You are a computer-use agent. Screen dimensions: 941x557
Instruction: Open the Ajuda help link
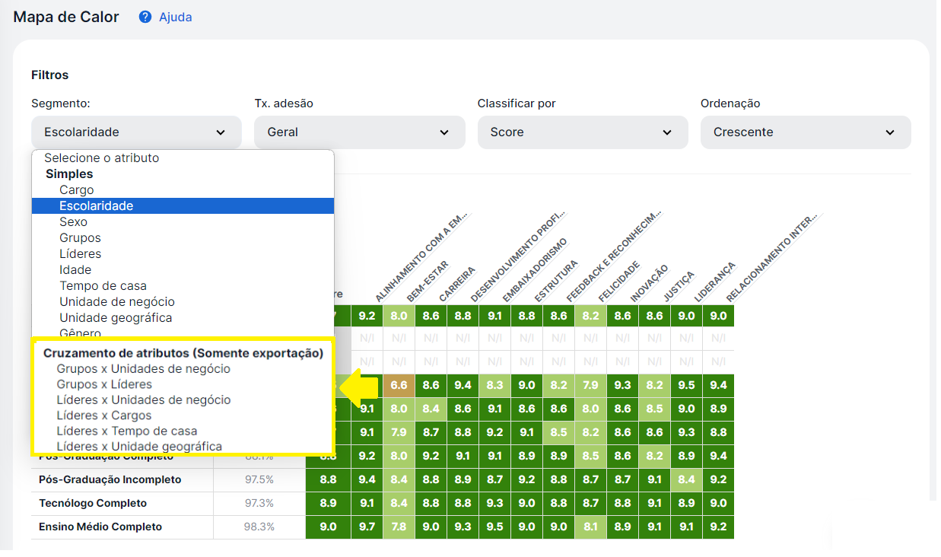175,17
